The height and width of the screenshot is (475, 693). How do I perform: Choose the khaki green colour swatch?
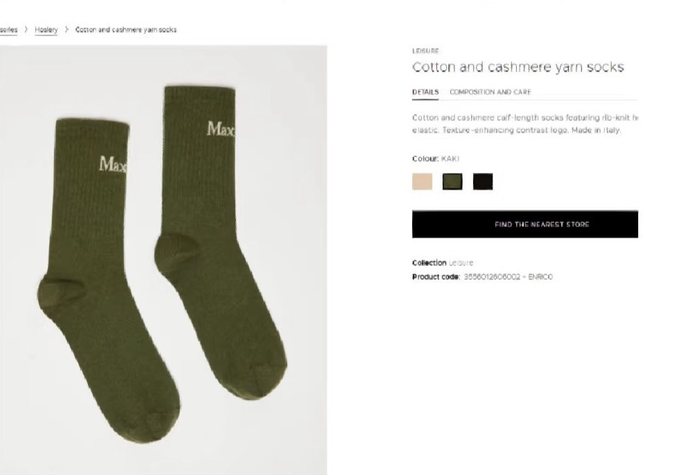coord(452,181)
